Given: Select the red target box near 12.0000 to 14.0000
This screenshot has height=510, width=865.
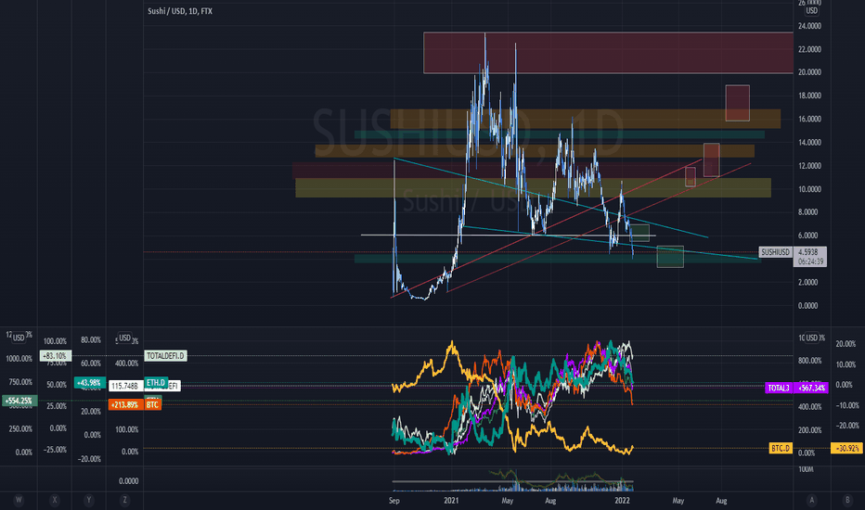Looking at the screenshot, I should point(712,159).
